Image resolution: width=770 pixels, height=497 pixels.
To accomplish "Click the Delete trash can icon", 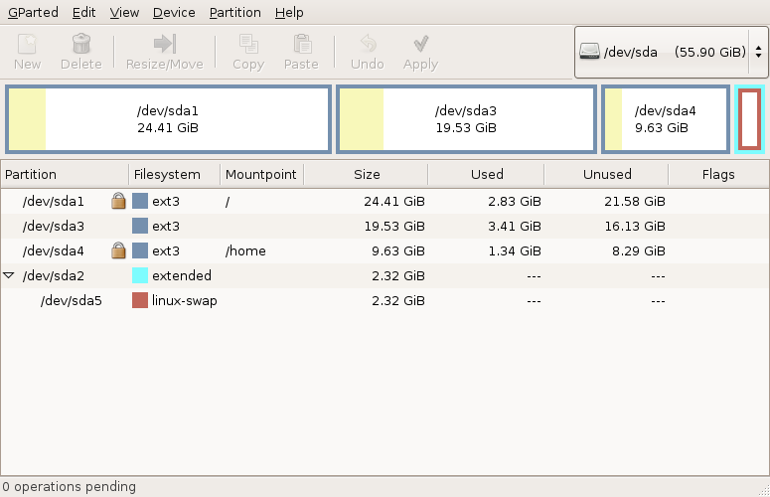I will pyautogui.click(x=81, y=44).
